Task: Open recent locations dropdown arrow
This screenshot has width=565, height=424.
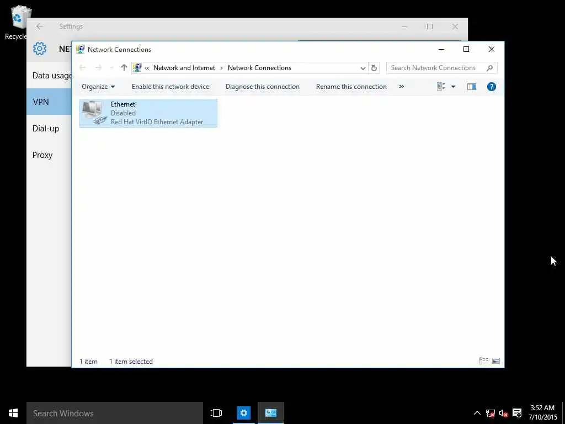Action: (111, 67)
